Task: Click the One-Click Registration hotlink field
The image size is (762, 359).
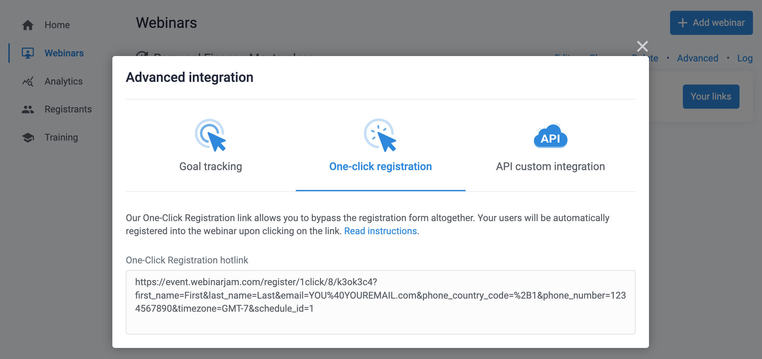Action: 380,302
